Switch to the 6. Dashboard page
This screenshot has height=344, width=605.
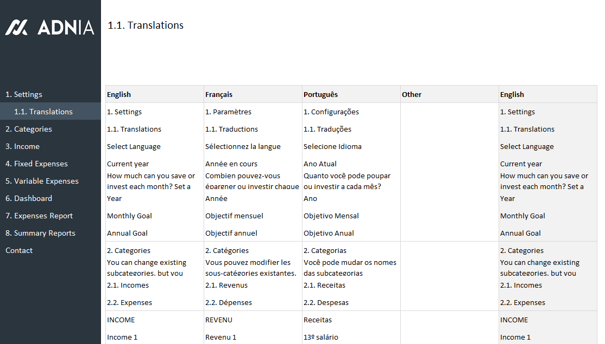tap(29, 198)
